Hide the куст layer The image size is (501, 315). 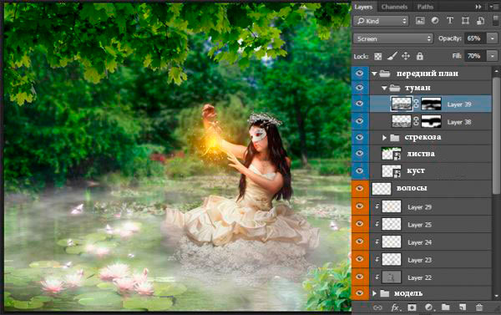[359, 170]
